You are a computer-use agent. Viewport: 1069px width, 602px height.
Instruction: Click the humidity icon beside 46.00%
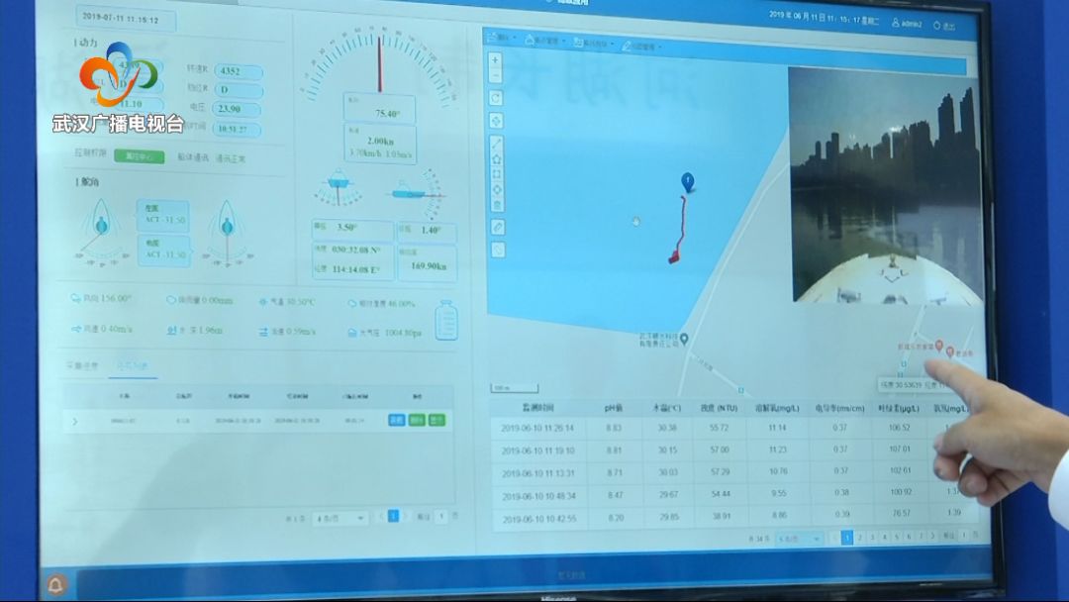click(351, 303)
